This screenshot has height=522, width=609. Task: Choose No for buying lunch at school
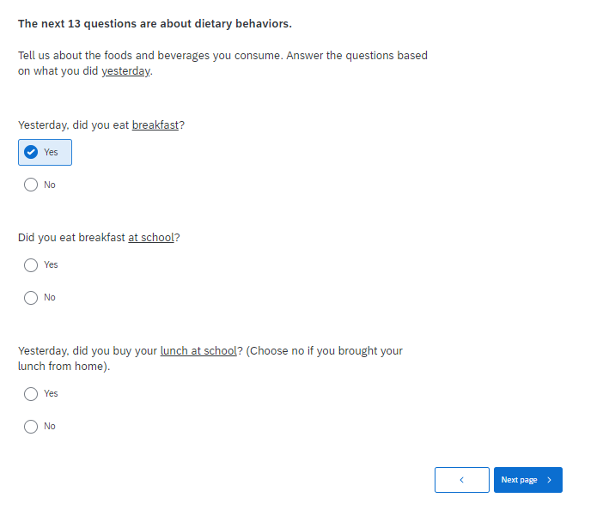pos(31,426)
